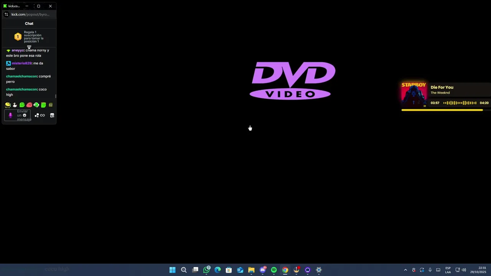
Task: Click the Chat header title
Action: click(x=29, y=23)
